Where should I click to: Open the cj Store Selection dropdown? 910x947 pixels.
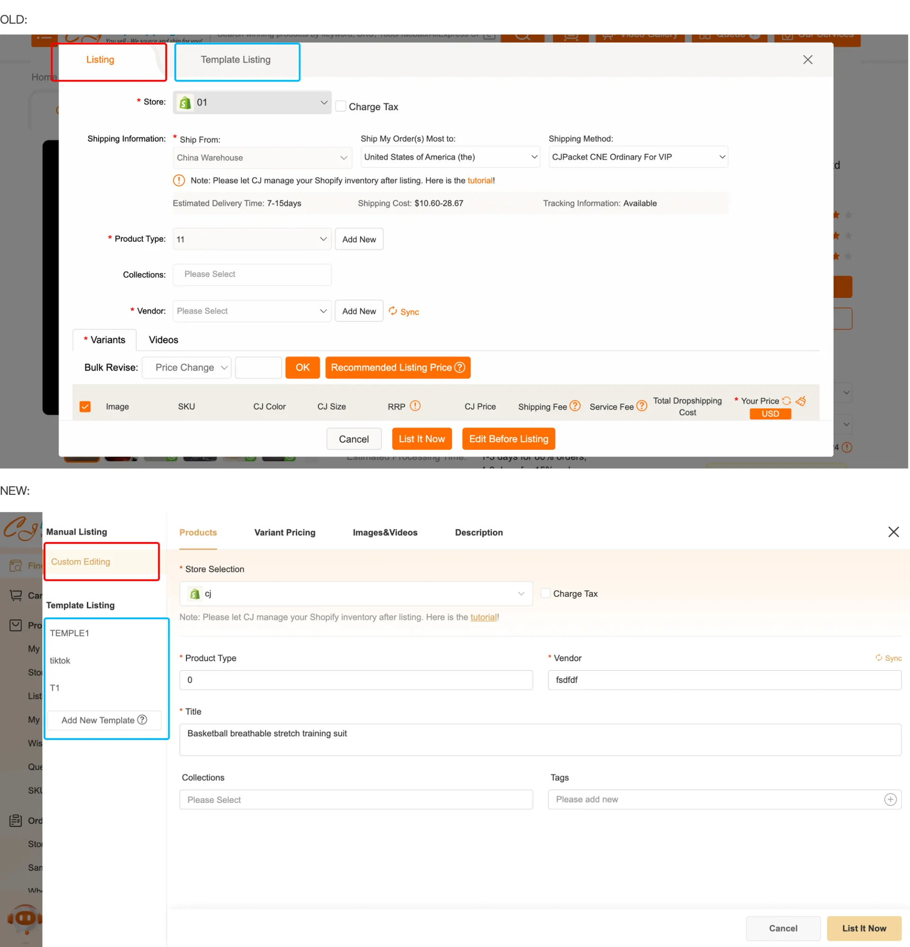356,593
